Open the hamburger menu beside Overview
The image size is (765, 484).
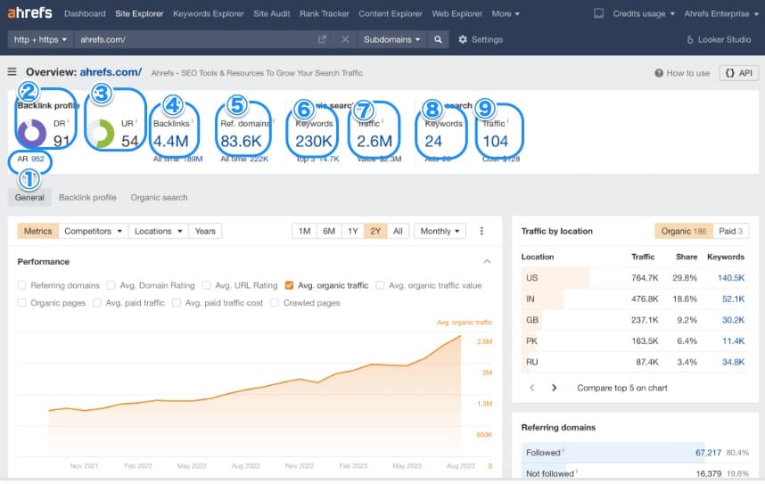tap(12, 73)
